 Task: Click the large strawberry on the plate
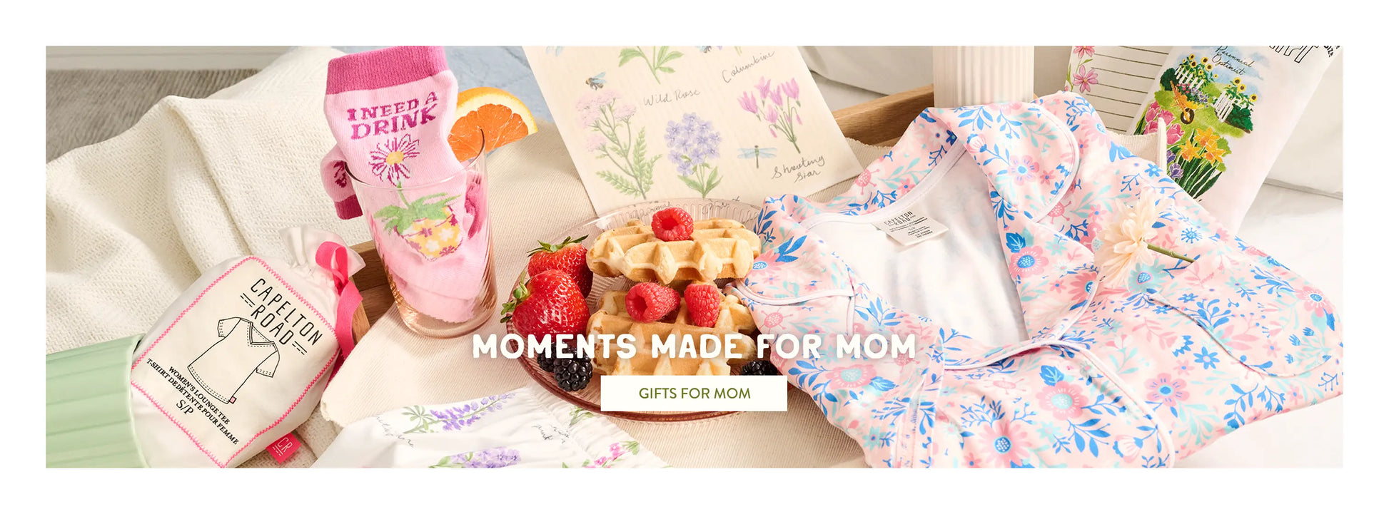click(547, 307)
